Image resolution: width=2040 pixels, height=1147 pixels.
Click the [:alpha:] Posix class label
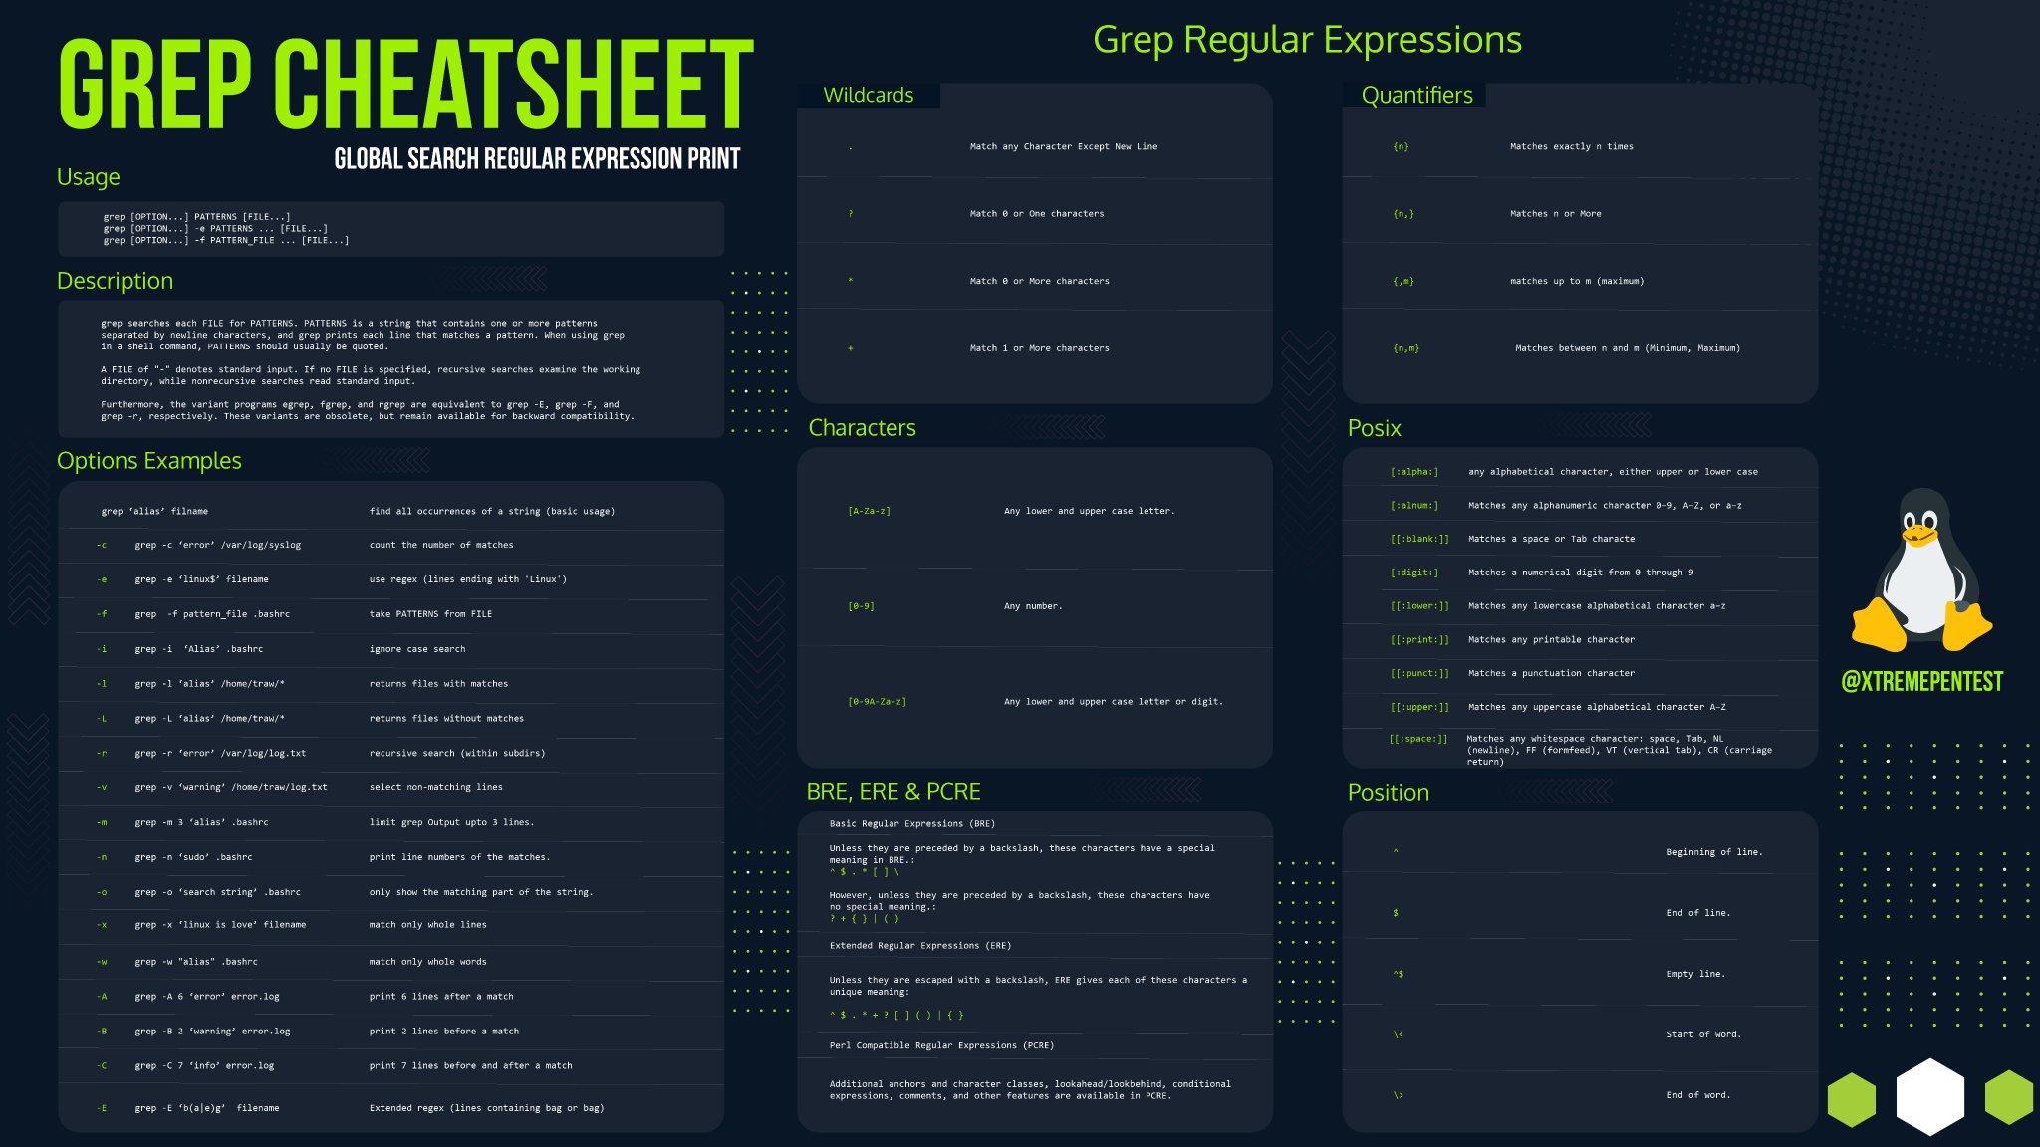pyautogui.click(x=1414, y=472)
